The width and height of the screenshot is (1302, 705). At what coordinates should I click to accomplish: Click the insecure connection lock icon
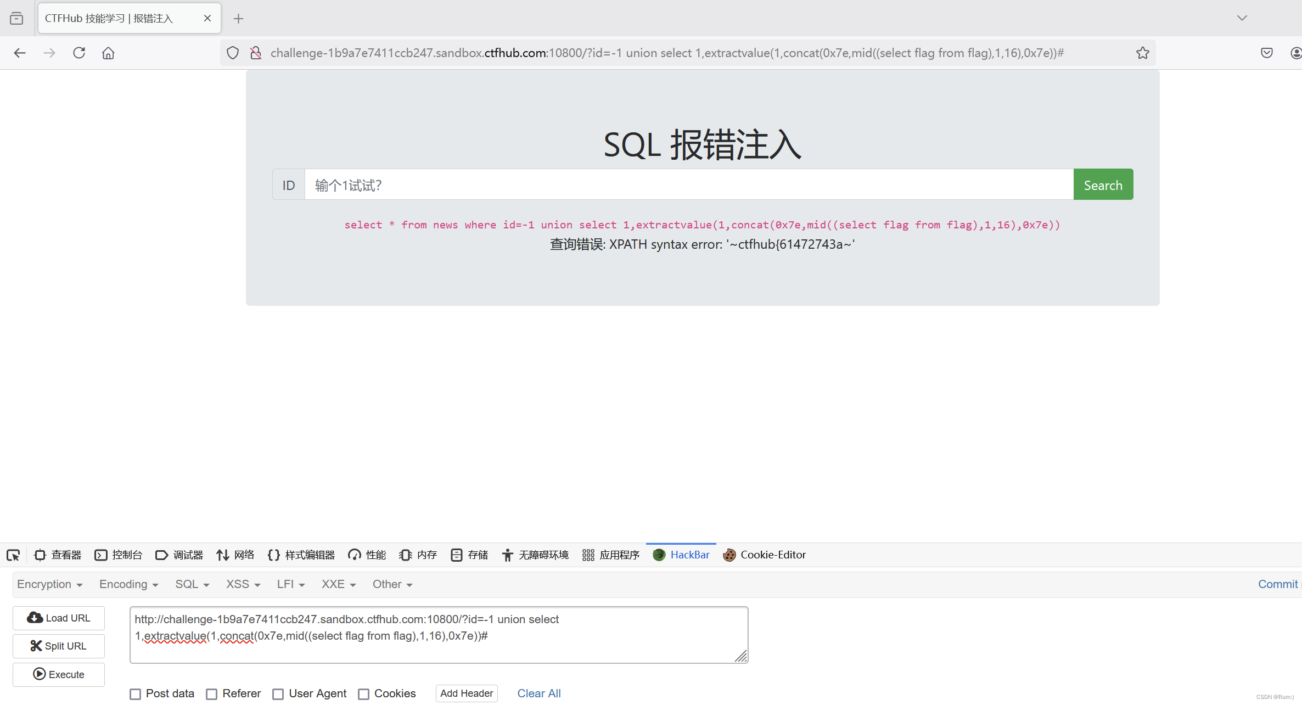pos(256,53)
